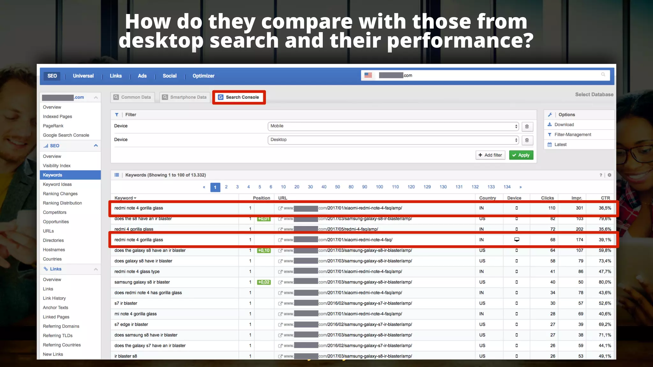This screenshot has height=367, width=653.
Task: Download the keyword data
Action: [564, 125]
